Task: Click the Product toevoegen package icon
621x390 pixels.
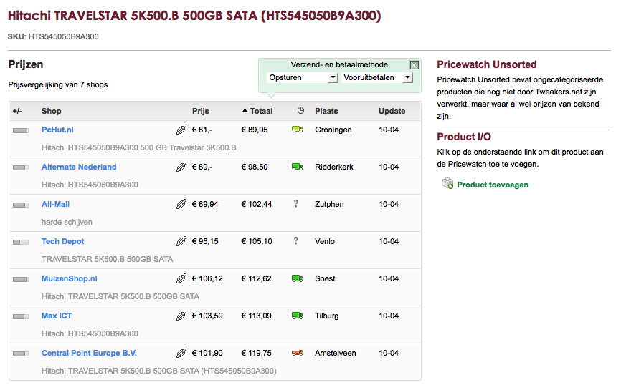Action: point(447,183)
